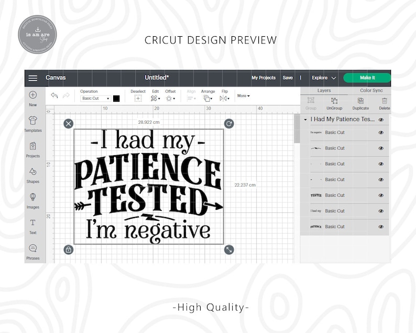Click the resize handle on the design
416x333 pixels.
click(229, 249)
